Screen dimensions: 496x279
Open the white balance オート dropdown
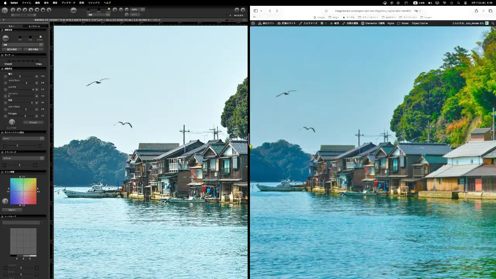23,138
